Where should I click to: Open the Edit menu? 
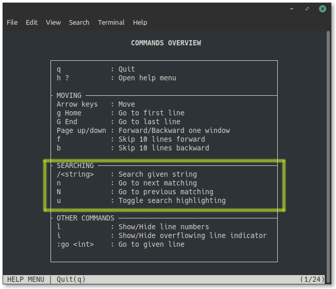click(x=32, y=22)
